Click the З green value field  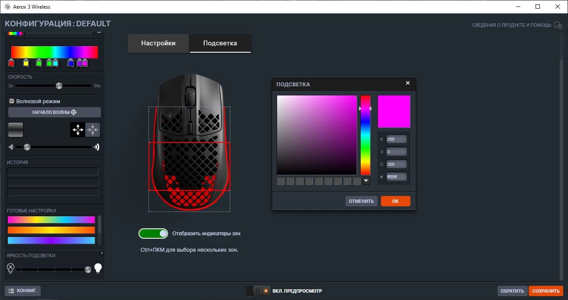[397, 152]
